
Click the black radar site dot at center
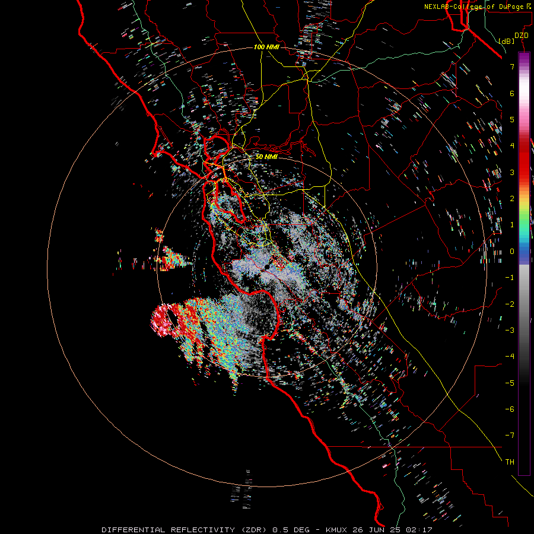pos(266,267)
